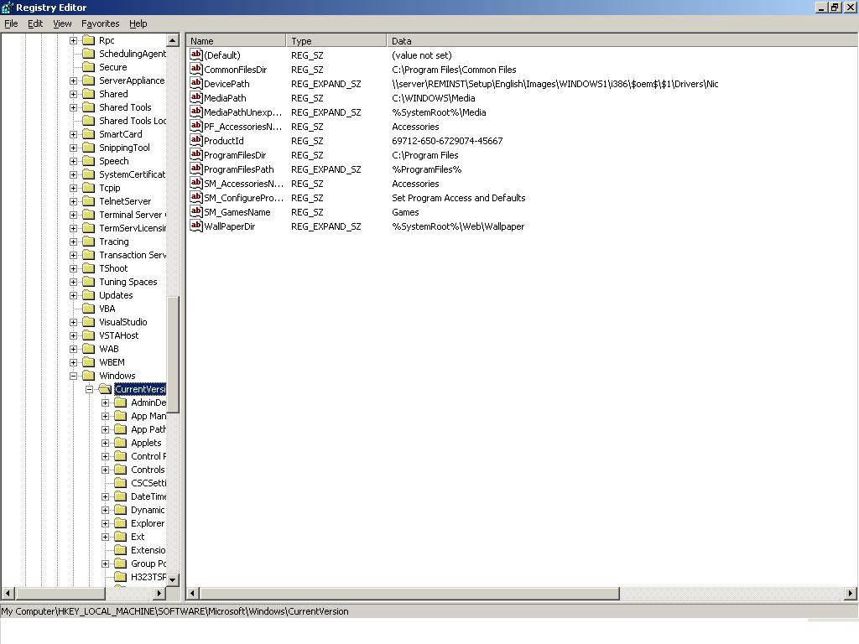Select the (Default) string value icon
Image resolution: width=859 pixels, height=644 pixels.
tap(196, 55)
